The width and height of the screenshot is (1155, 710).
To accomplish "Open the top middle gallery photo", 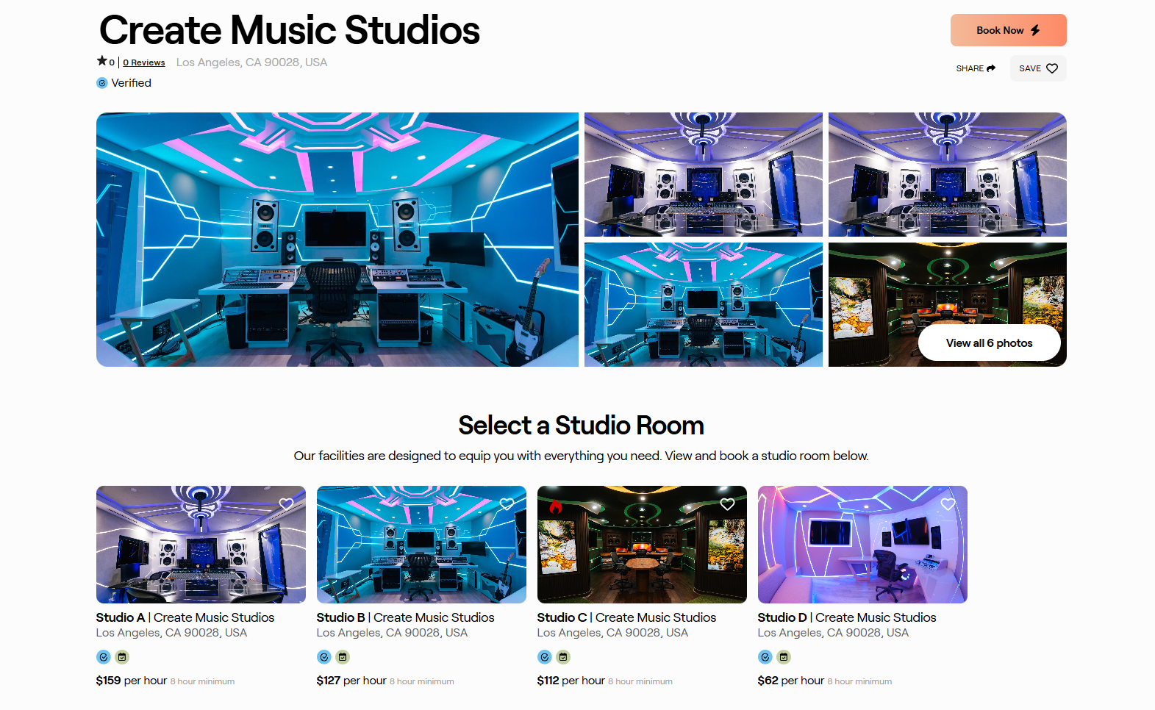I will pyautogui.click(x=704, y=174).
